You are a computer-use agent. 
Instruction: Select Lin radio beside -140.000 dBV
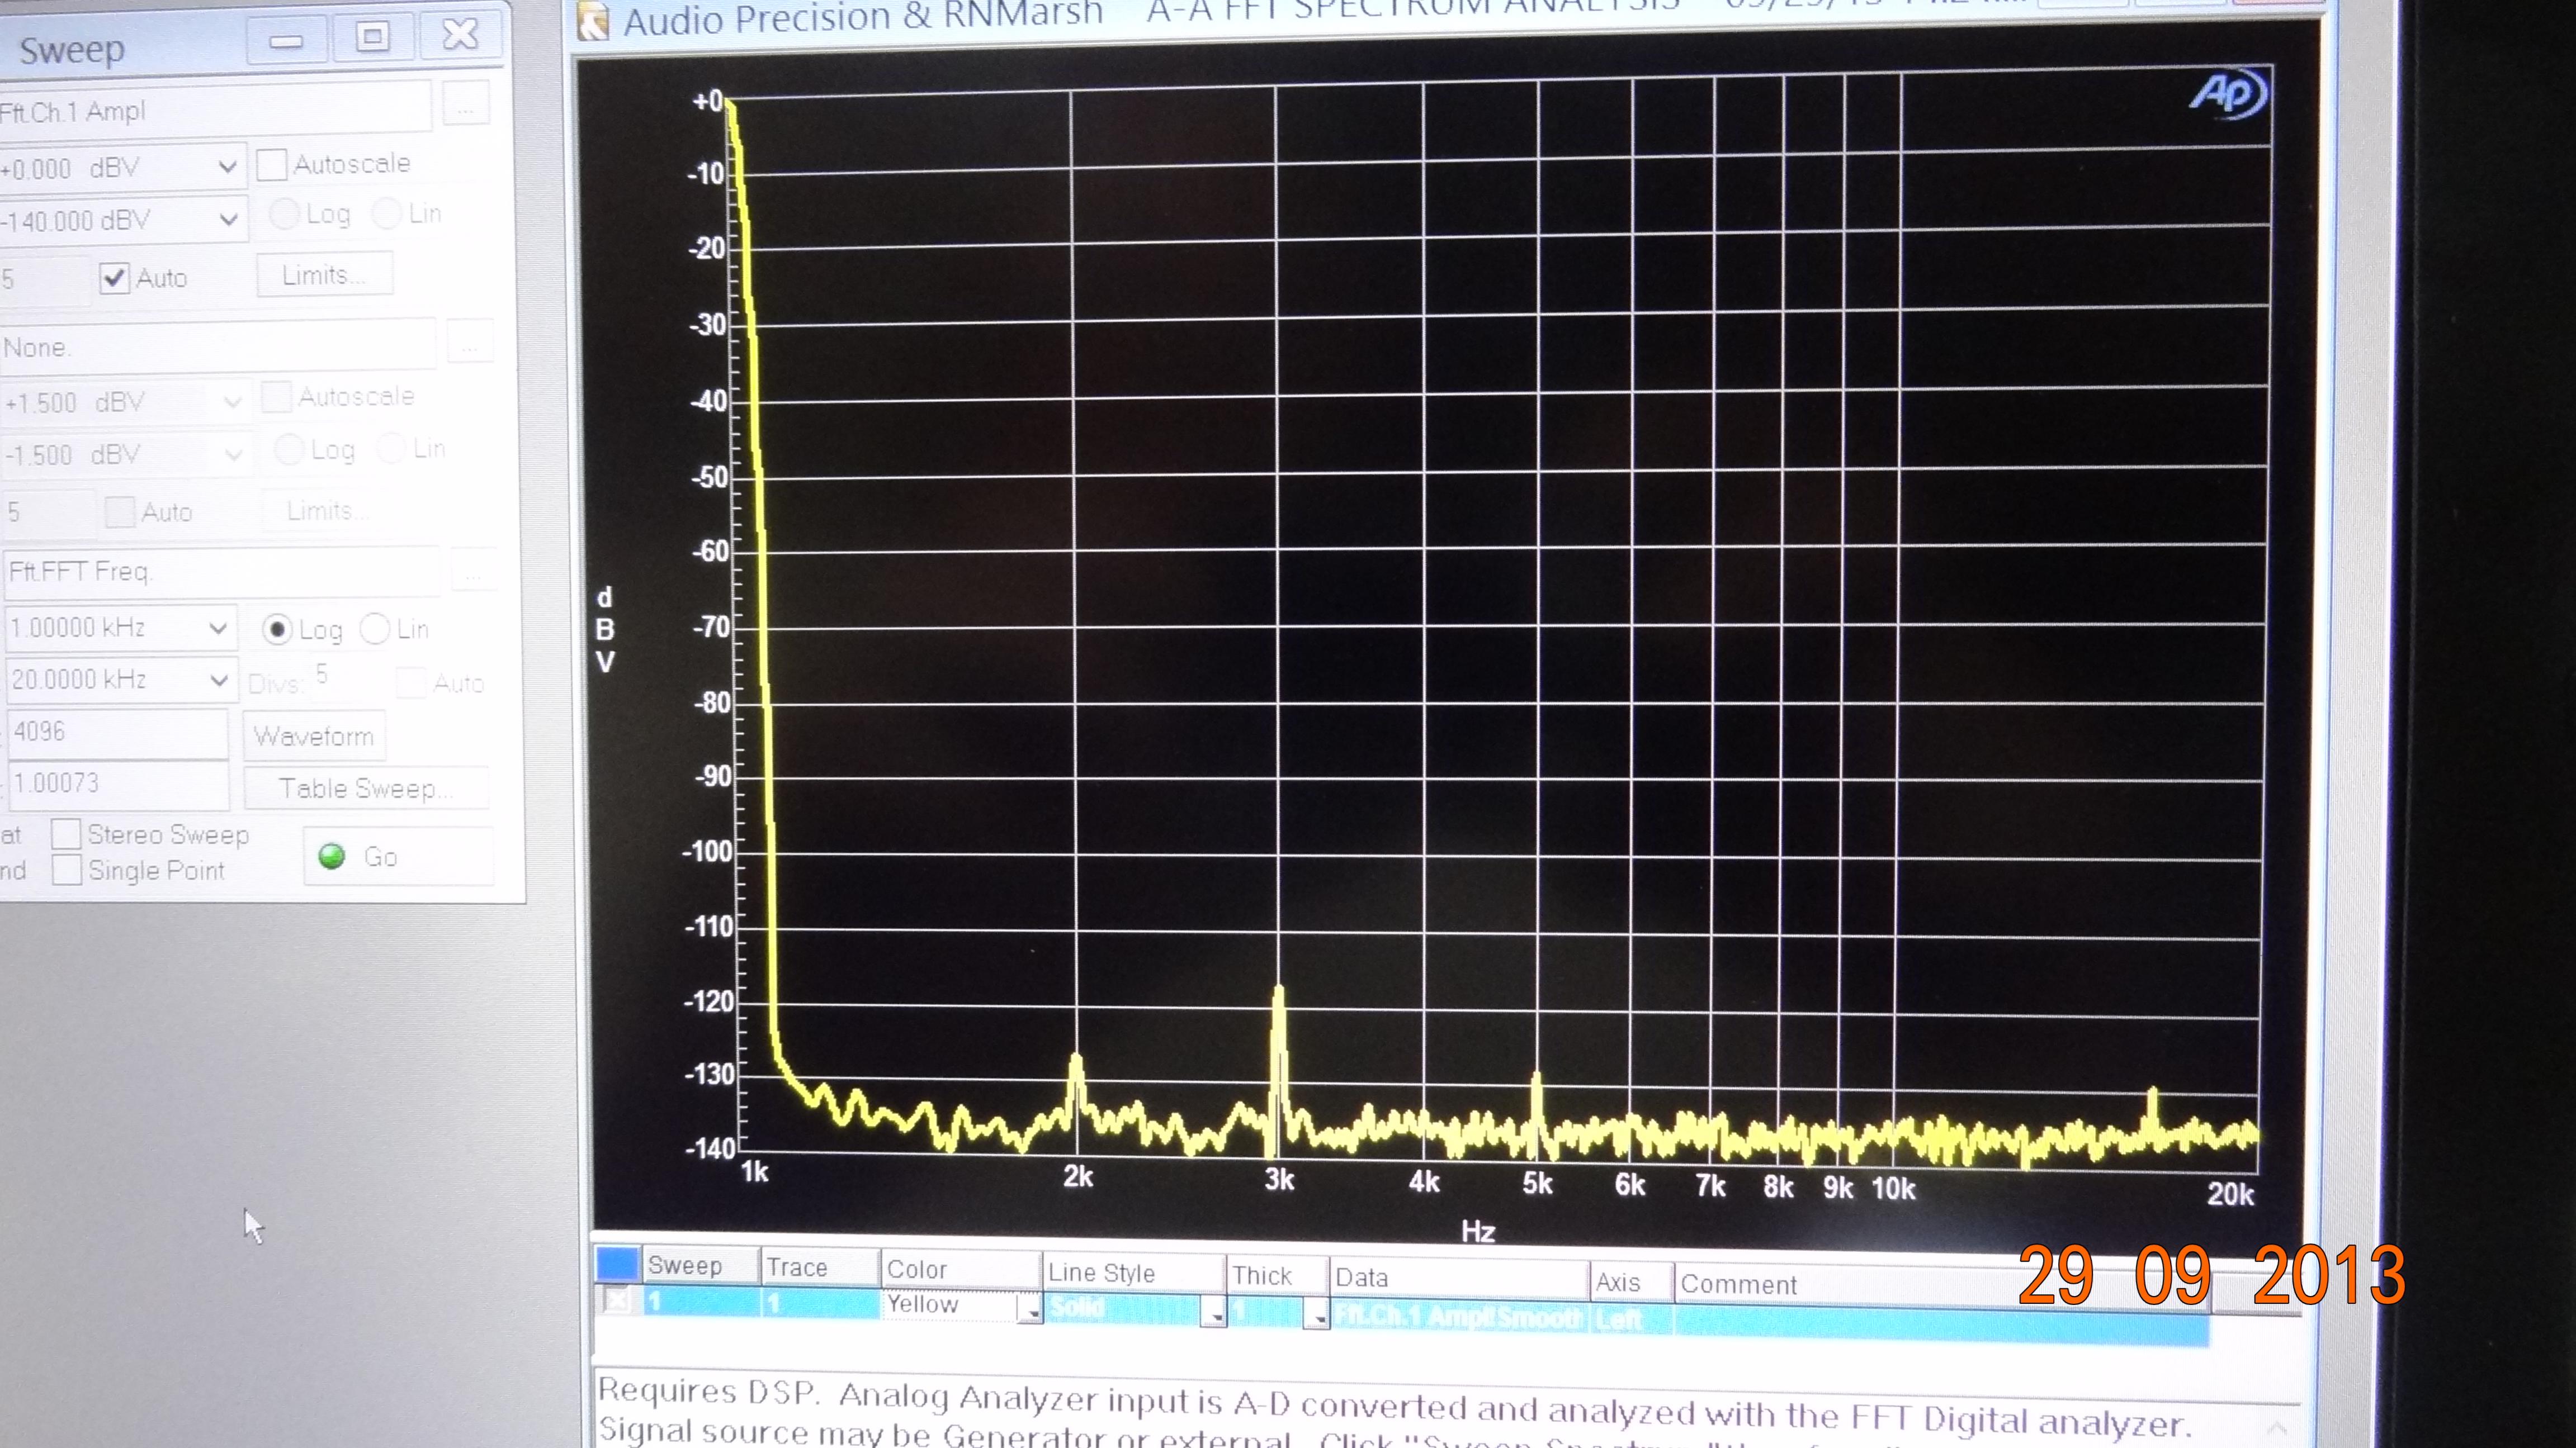coord(386,213)
